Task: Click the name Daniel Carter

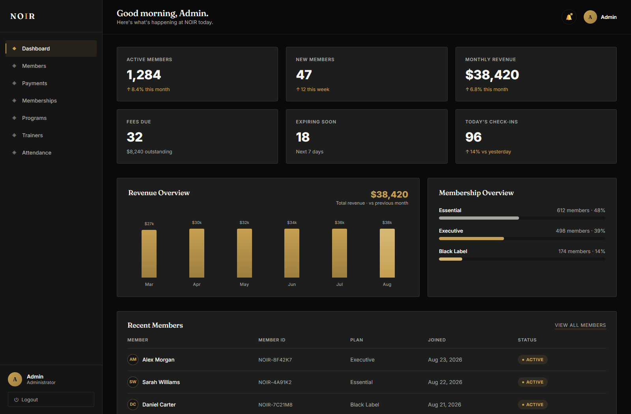Action: 159,405
